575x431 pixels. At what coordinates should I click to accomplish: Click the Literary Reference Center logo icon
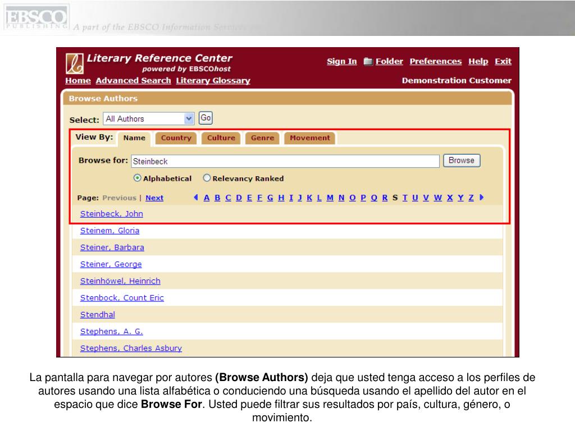pyautogui.click(x=75, y=63)
